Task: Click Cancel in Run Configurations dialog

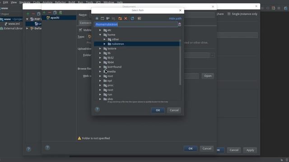Action: coord(234,150)
